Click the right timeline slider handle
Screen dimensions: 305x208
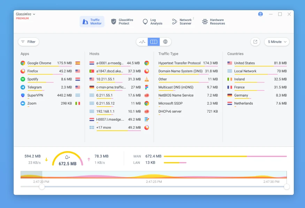click(x=287, y=187)
